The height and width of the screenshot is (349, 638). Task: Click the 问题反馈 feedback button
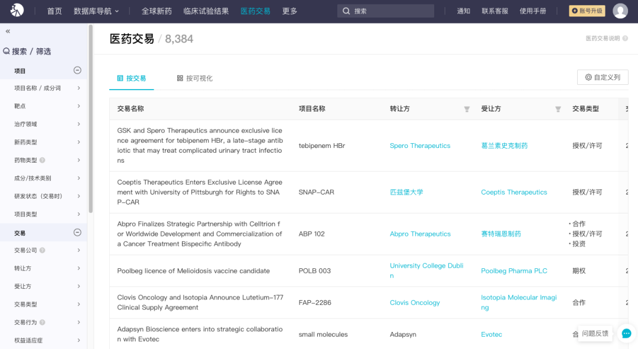click(x=594, y=334)
